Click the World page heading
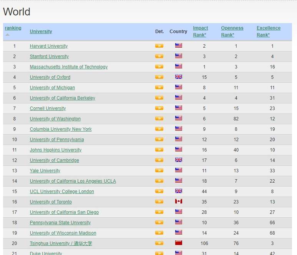 pos(17,12)
